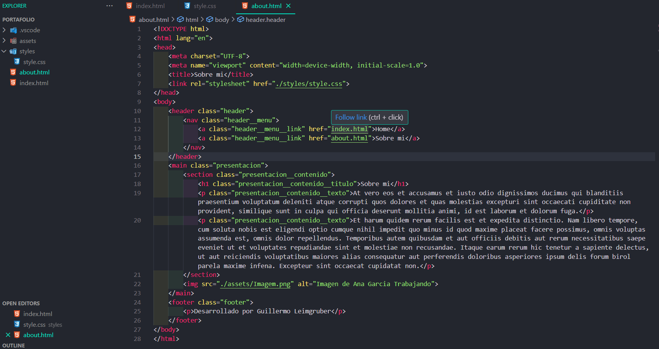The height and width of the screenshot is (349, 659).
Task: Expand the OUTLINE section header
Action: [13, 346]
